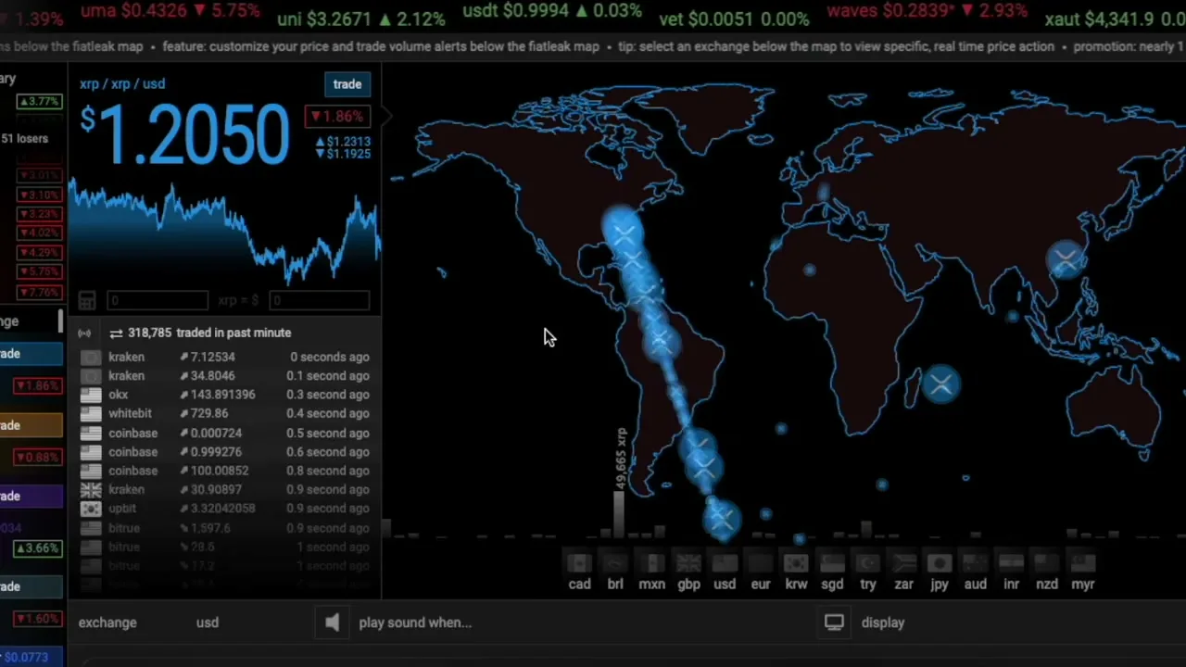Image resolution: width=1186 pixels, height=667 pixels.
Task: Click the high price ▲$1.2313
Action: point(343,142)
